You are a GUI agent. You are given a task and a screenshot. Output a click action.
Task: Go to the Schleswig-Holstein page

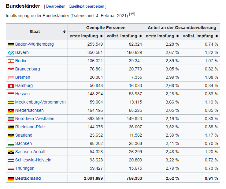(33, 160)
